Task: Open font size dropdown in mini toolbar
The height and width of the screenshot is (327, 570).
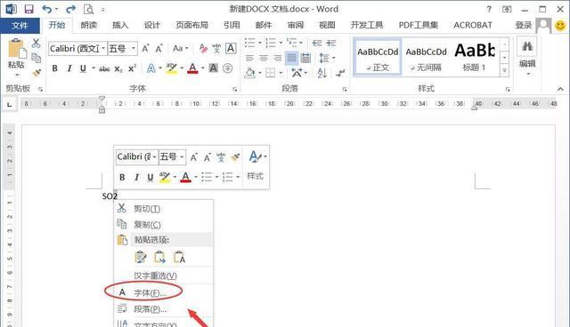Action: (x=182, y=156)
